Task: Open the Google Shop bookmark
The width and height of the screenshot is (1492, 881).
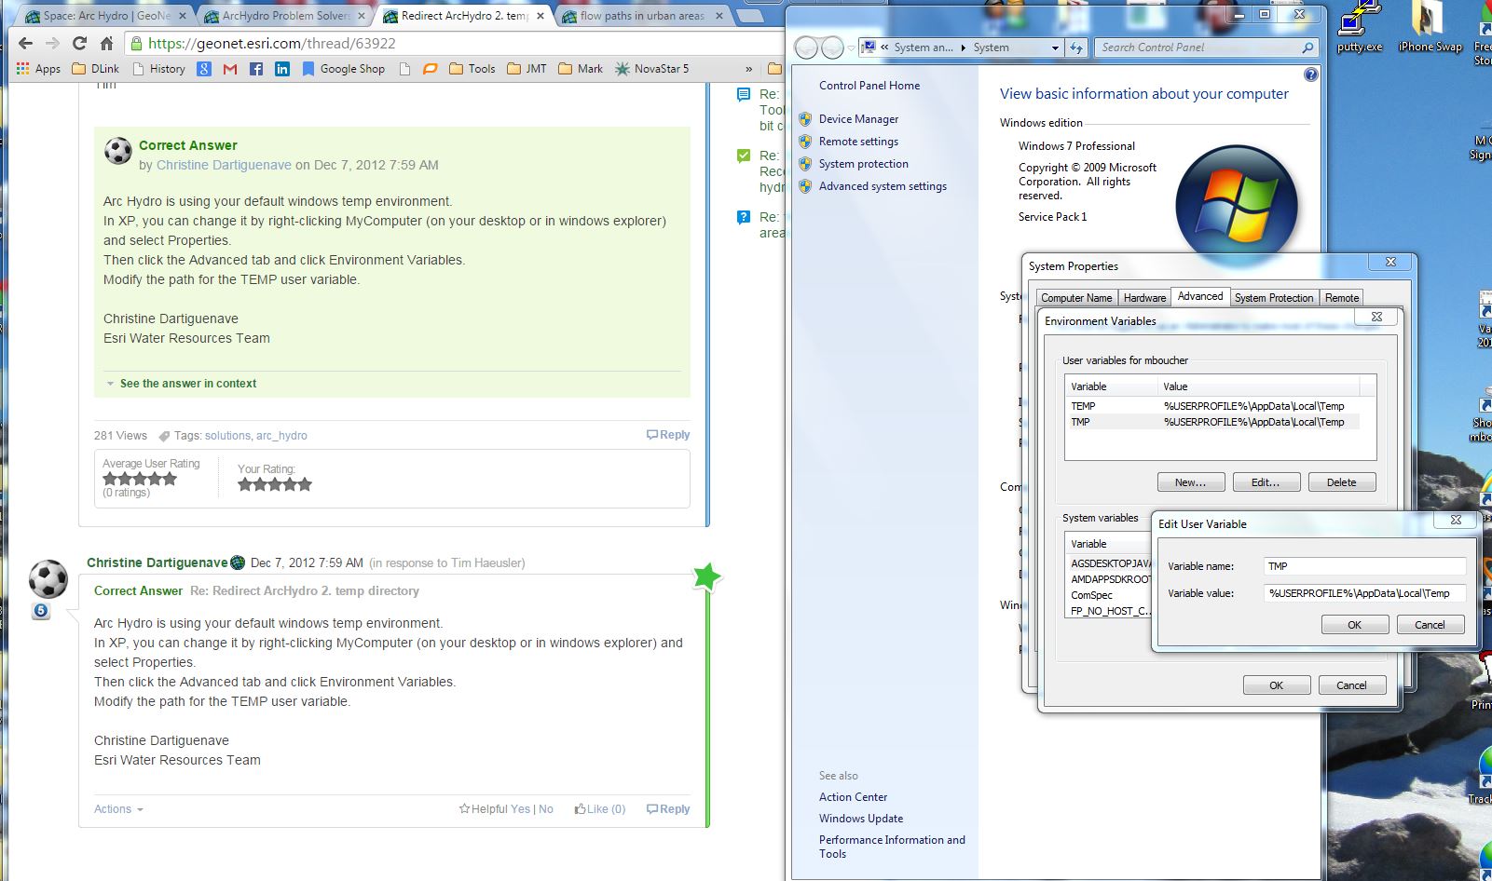Action: pyautogui.click(x=343, y=69)
